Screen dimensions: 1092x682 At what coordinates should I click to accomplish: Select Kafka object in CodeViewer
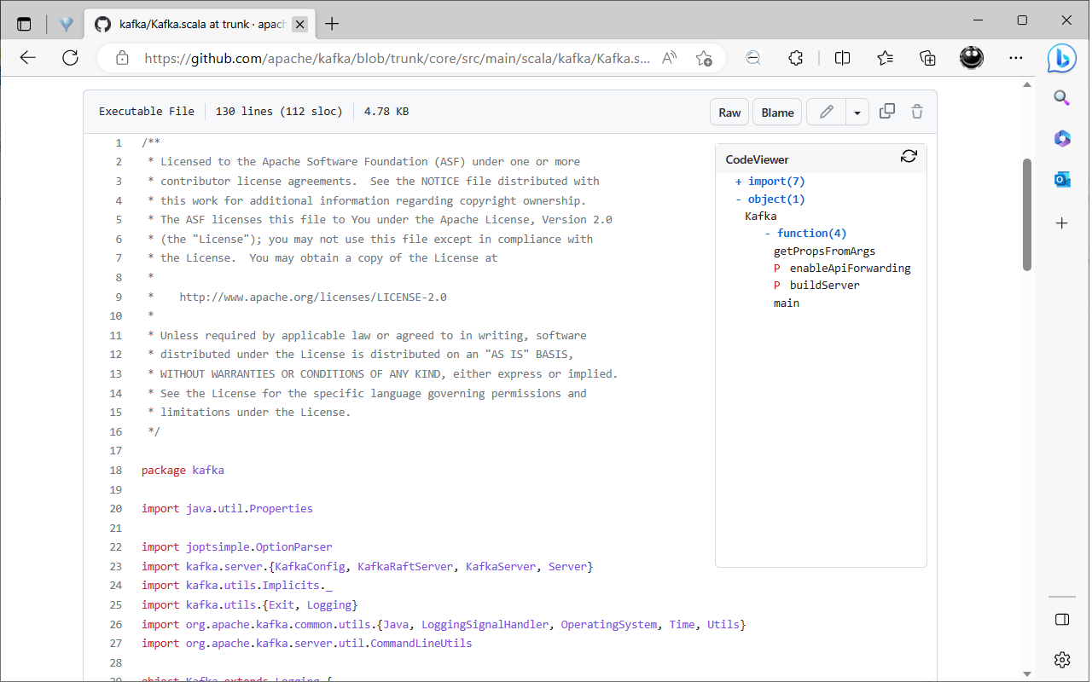pos(761,217)
